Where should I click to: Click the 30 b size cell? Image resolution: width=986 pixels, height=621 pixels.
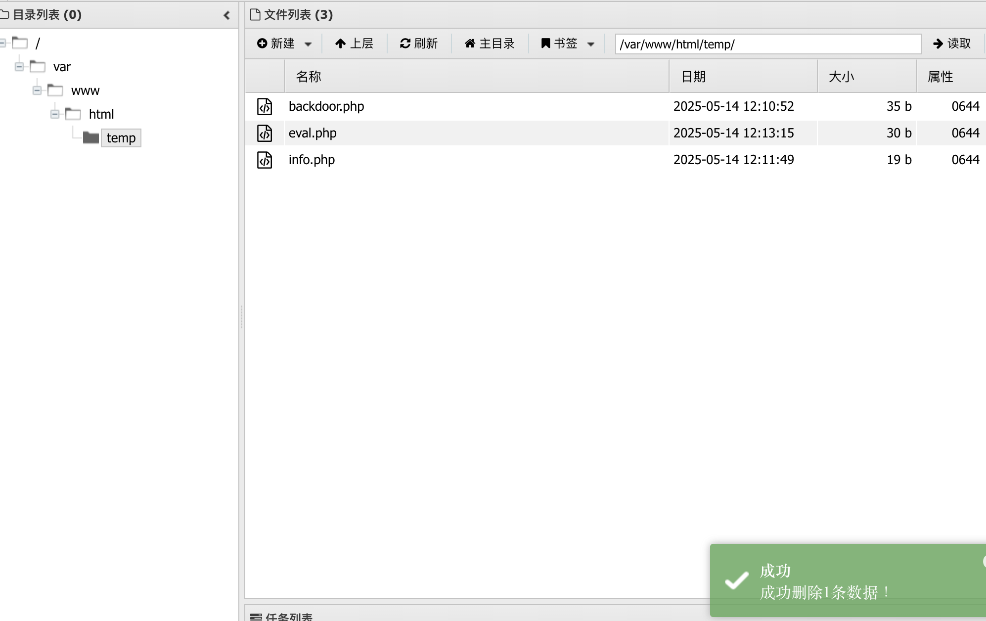[x=899, y=133]
